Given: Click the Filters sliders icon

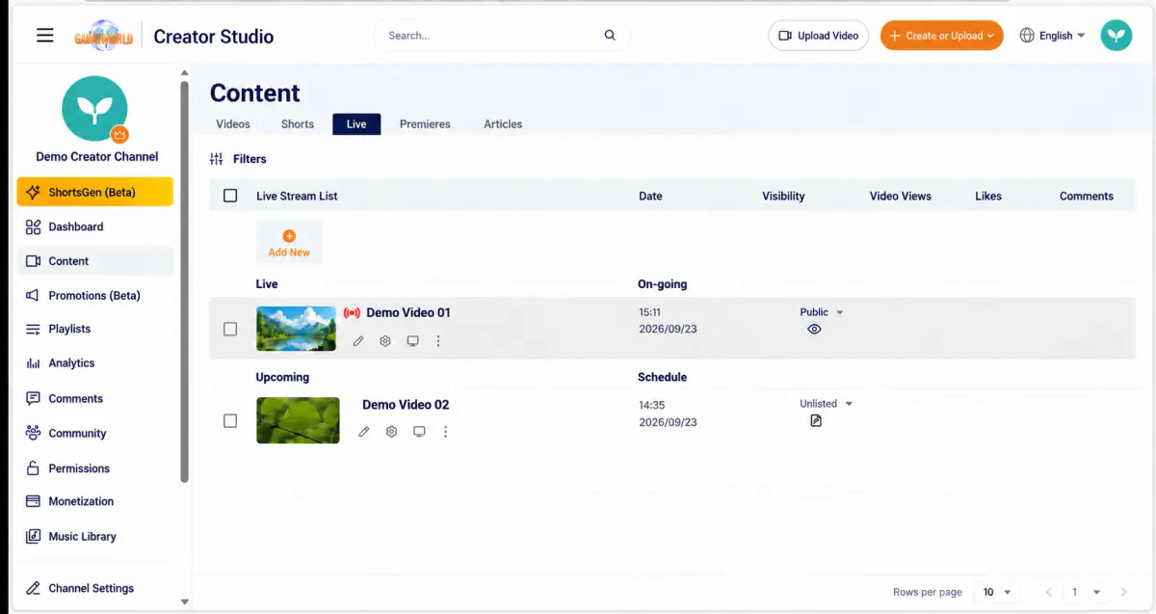Looking at the screenshot, I should point(217,159).
